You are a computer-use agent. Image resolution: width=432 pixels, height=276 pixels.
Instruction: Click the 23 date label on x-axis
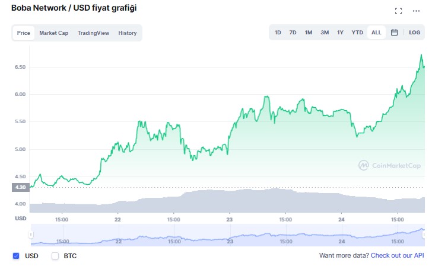click(230, 220)
